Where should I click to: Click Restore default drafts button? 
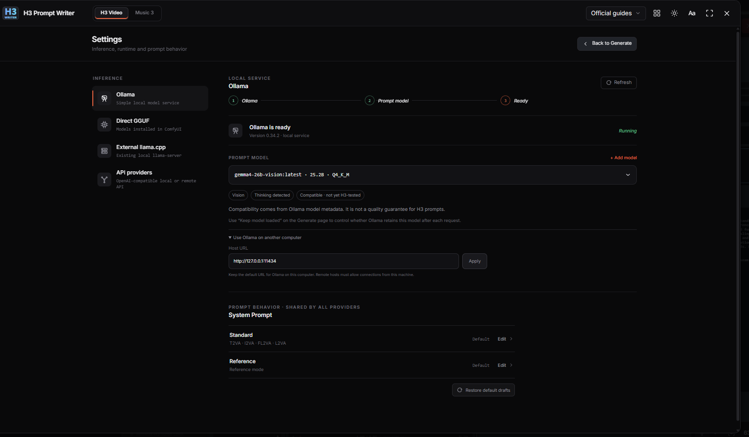[x=483, y=390]
